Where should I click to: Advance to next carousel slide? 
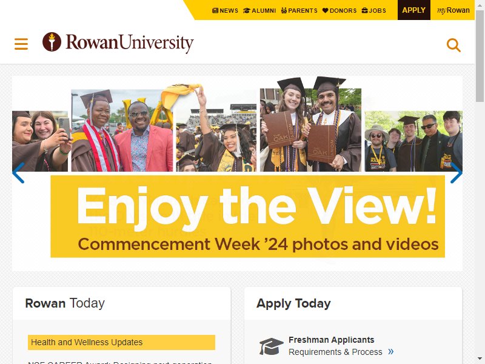(457, 173)
